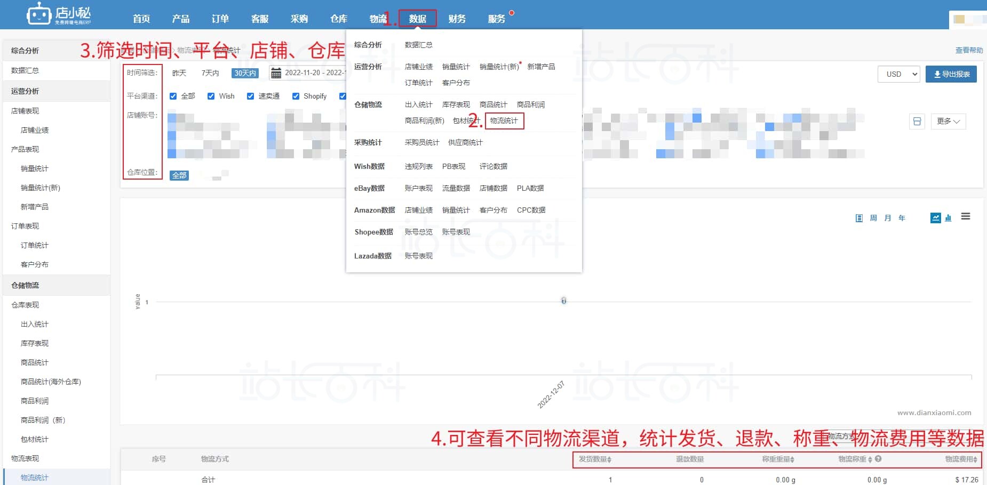Open the USD currency dropdown

[x=899, y=74]
